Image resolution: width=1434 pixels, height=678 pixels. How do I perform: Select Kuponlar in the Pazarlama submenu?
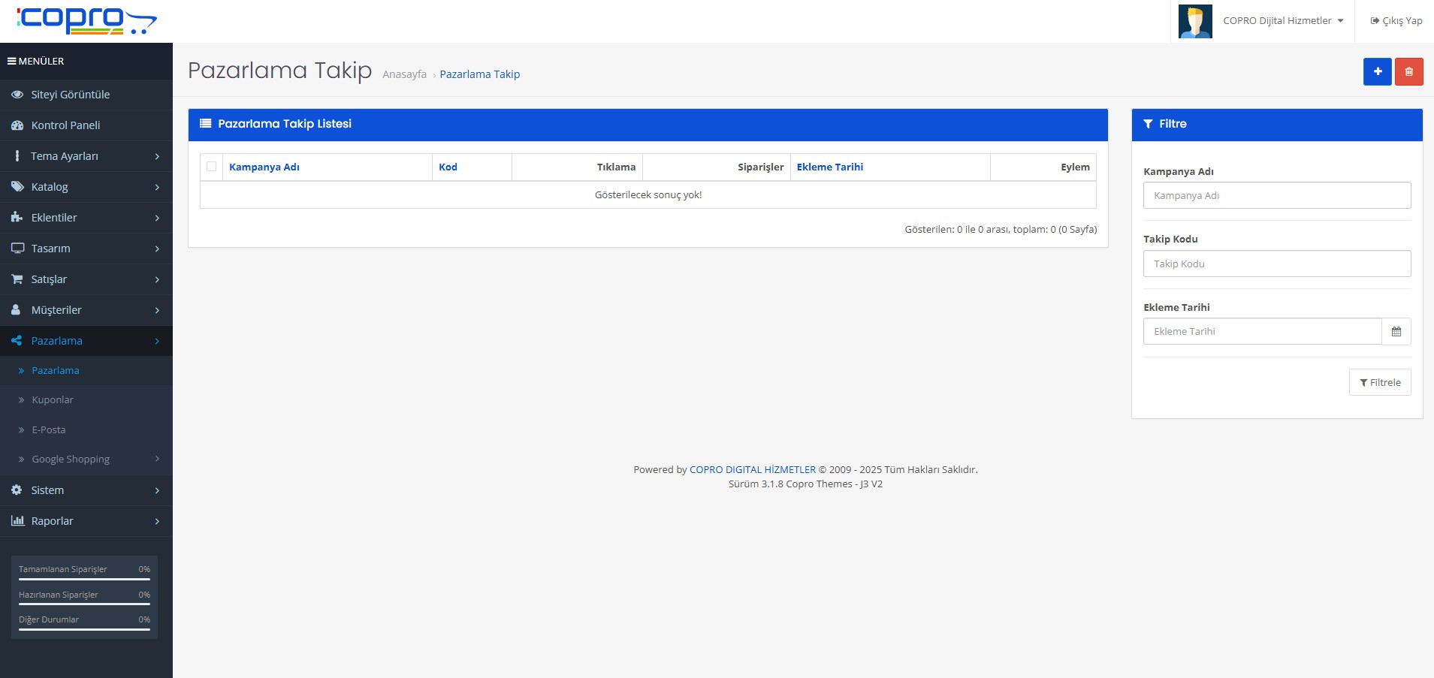coord(53,400)
